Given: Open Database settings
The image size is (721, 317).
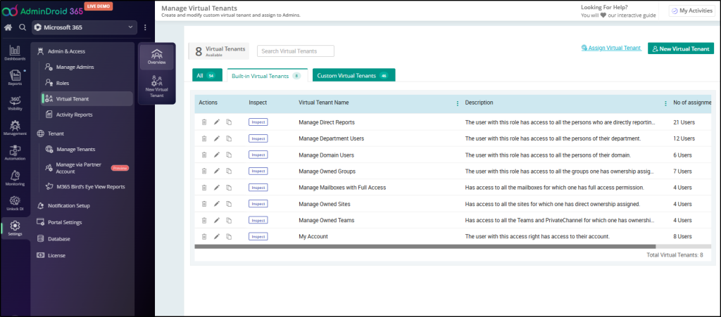Looking at the screenshot, I should [x=59, y=239].
